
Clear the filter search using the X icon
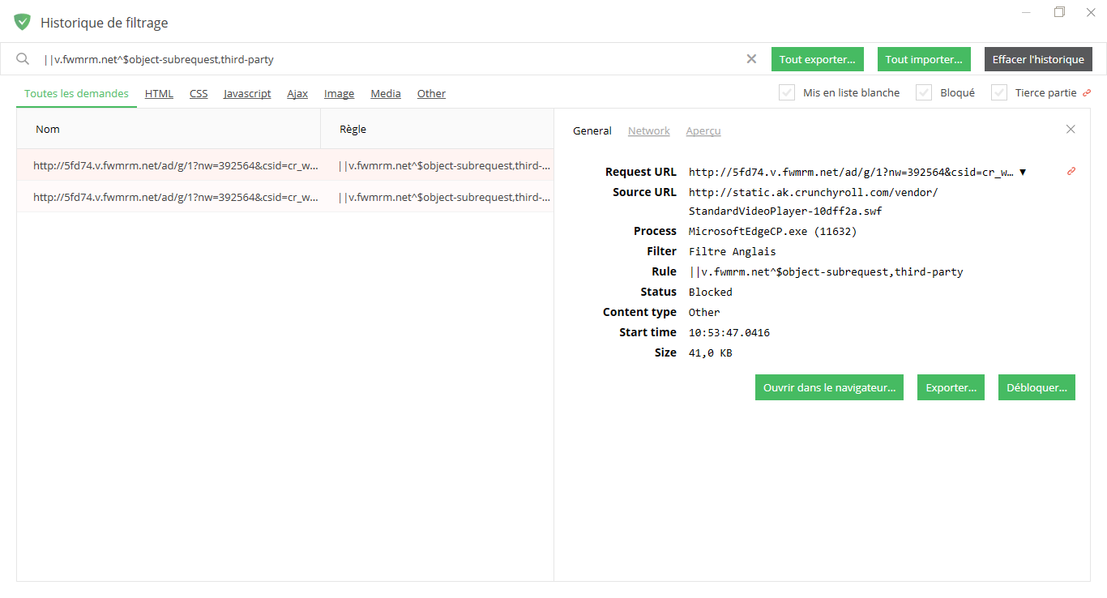point(751,58)
